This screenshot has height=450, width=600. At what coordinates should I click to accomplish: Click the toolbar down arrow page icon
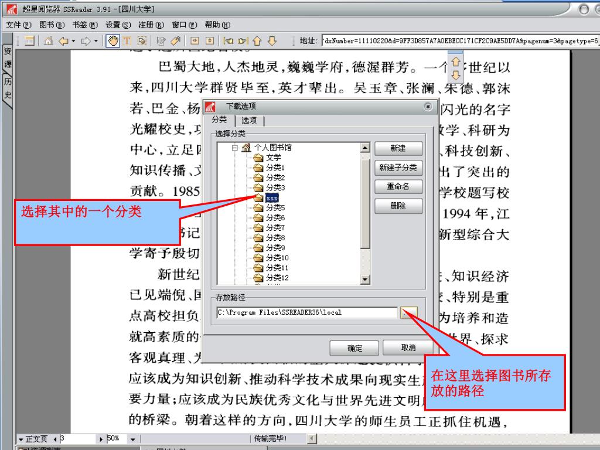[x=272, y=40]
